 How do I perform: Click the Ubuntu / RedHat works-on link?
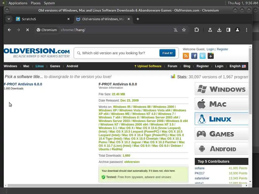pos(111,149)
